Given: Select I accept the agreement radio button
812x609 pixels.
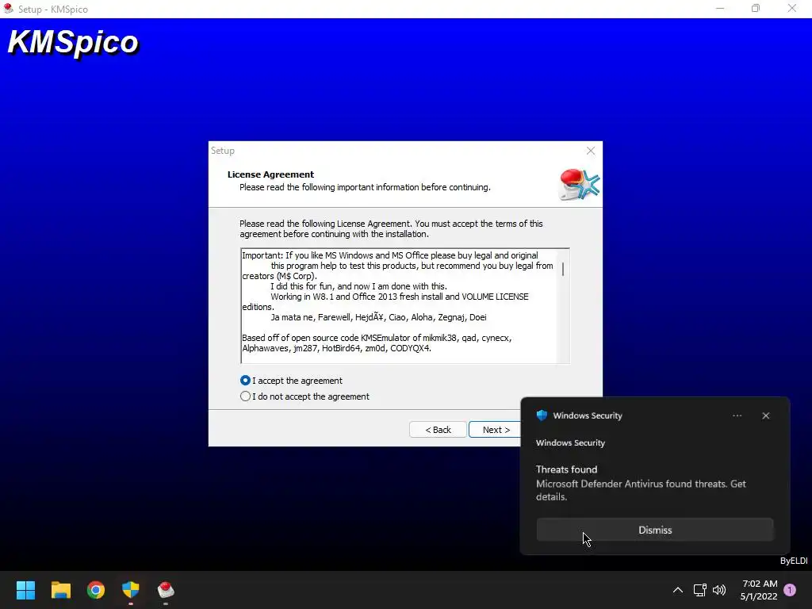Looking at the screenshot, I should click(x=246, y=381).
